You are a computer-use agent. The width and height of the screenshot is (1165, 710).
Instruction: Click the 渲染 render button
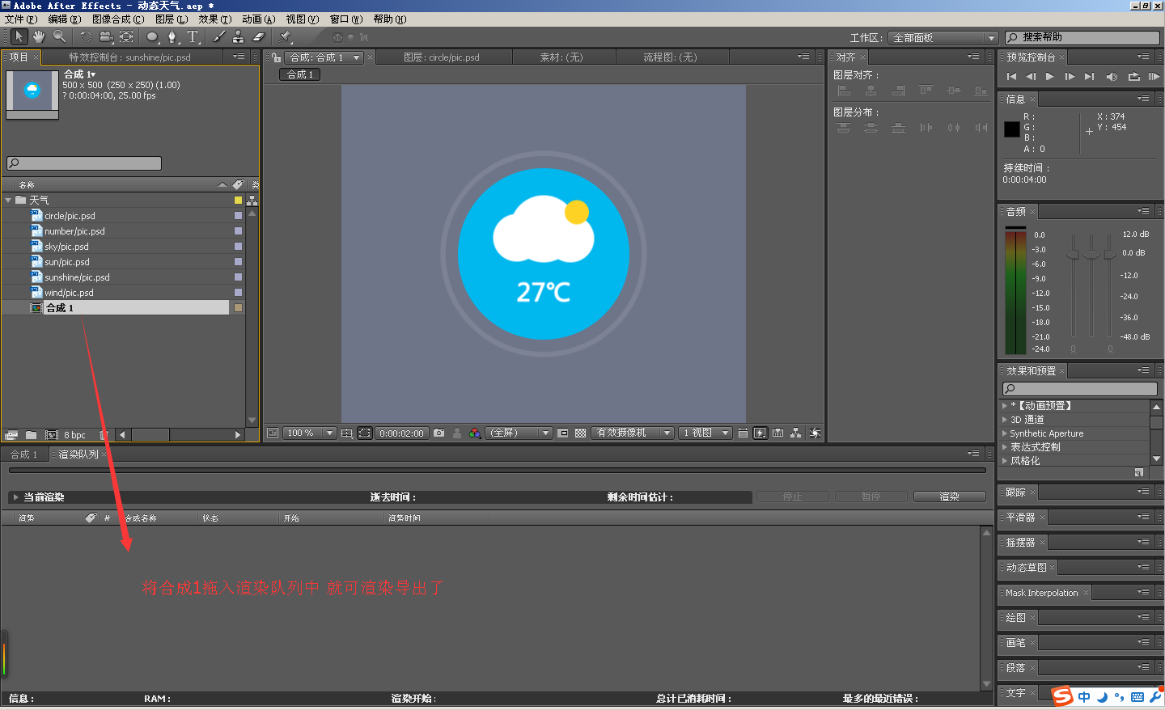[950, 497]
